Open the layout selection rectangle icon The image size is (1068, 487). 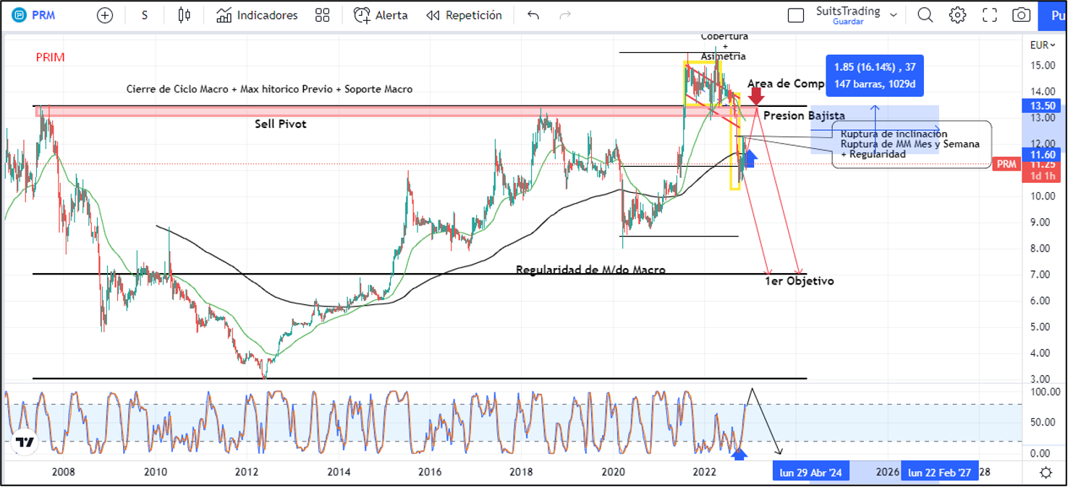click(x=796, y=15)
